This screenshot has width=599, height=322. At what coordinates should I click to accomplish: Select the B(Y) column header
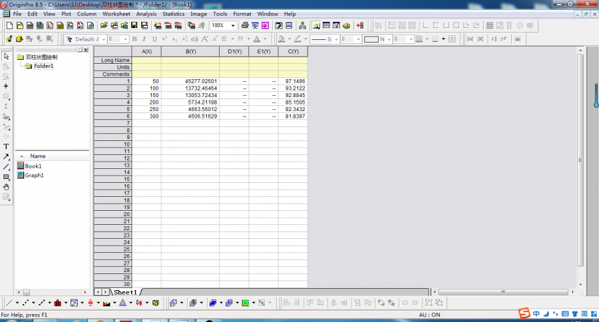(190, 51)
